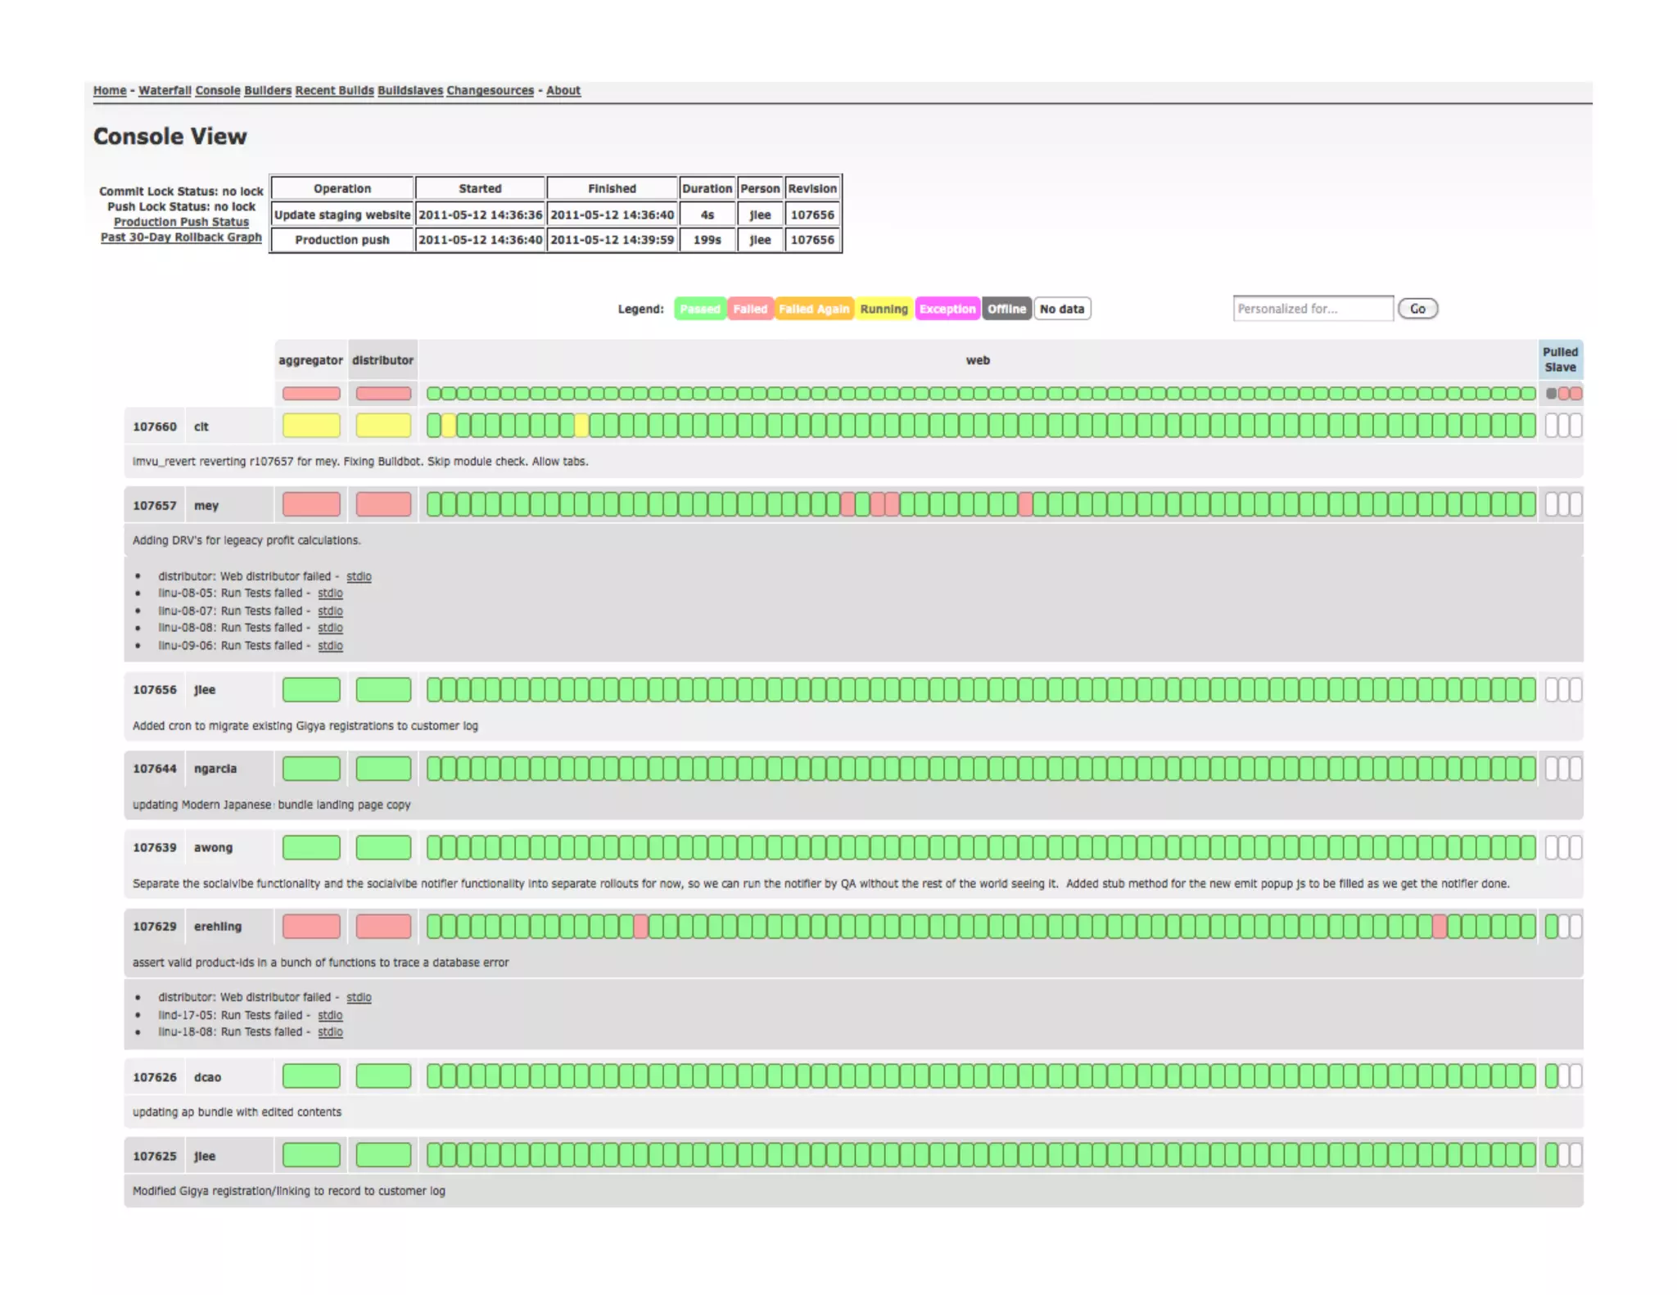Click green aggregator box for revision 107625

click(x=311, y=1156)
